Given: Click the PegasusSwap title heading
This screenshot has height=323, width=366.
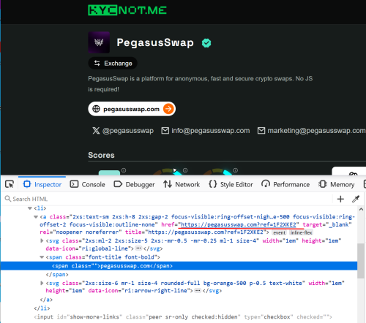Looking at the screenshot, I should click(155, 42).
